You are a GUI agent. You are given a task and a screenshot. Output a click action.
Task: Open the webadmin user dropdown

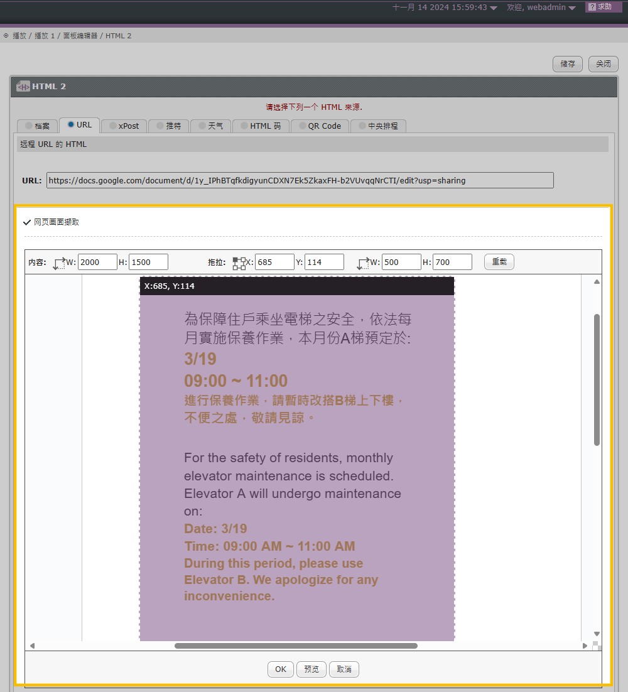[572, 8]
